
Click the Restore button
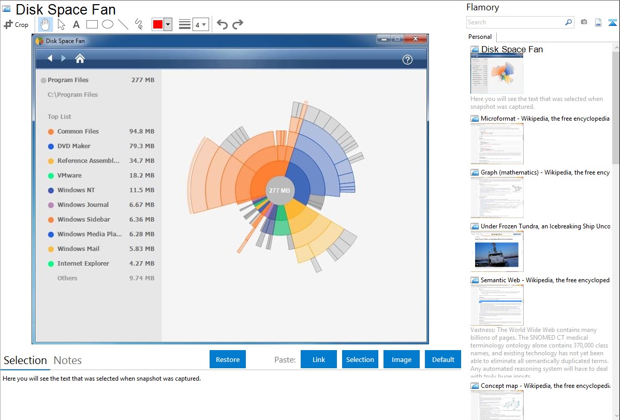tap(228, 359)
